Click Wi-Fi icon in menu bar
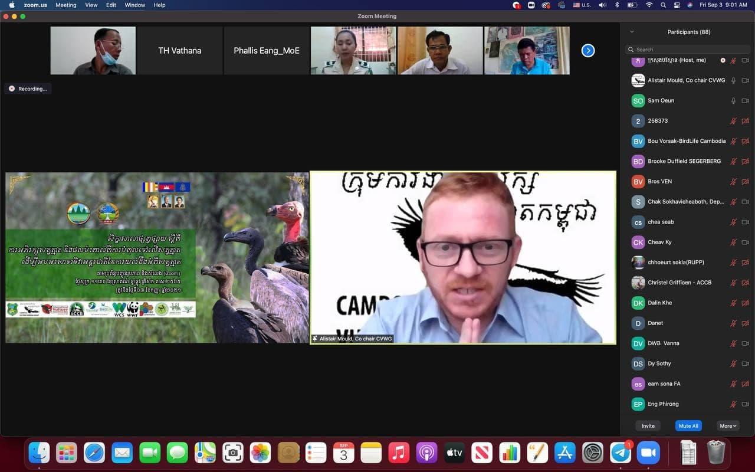This screenshot has width=755, height=472. [x=649, y=5]
